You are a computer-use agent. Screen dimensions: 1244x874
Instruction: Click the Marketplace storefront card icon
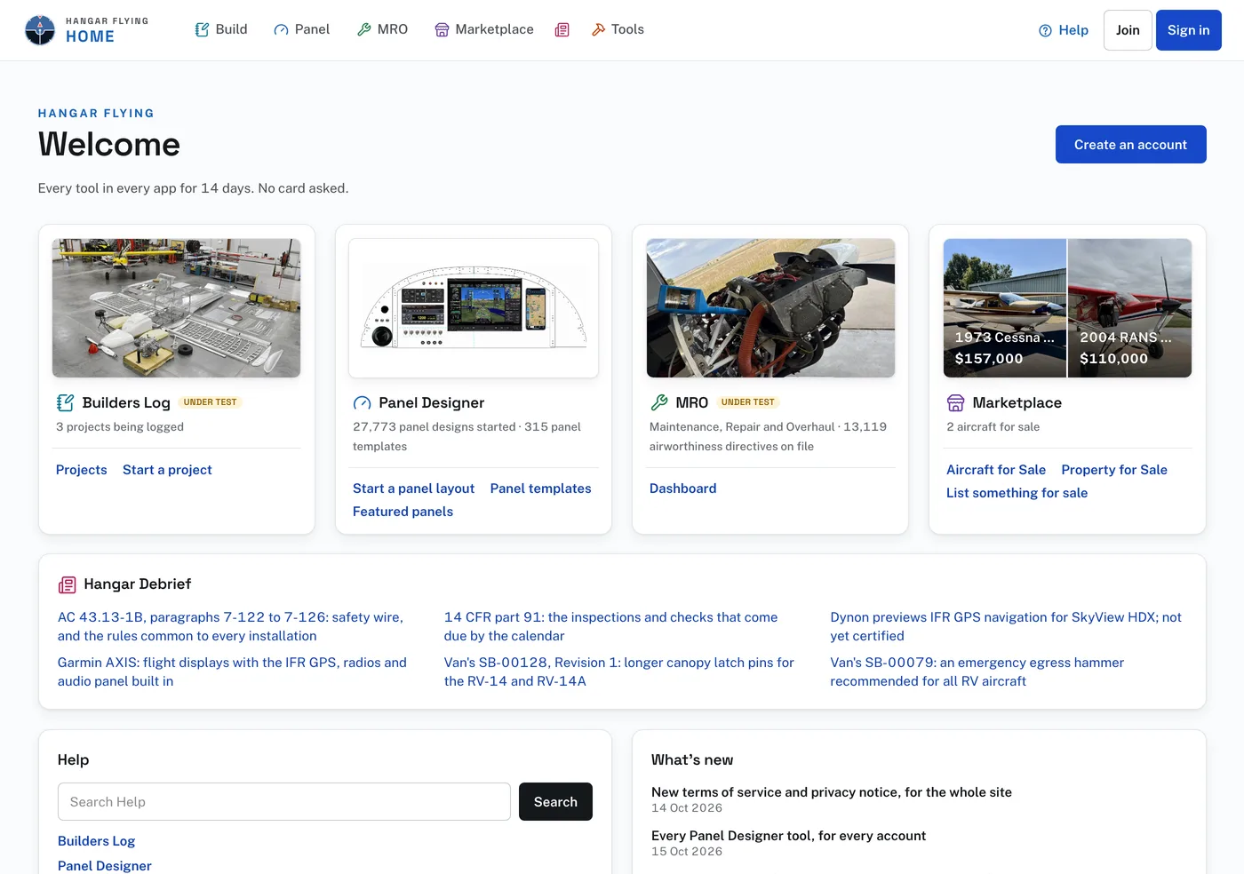click(x=955, y=402)
